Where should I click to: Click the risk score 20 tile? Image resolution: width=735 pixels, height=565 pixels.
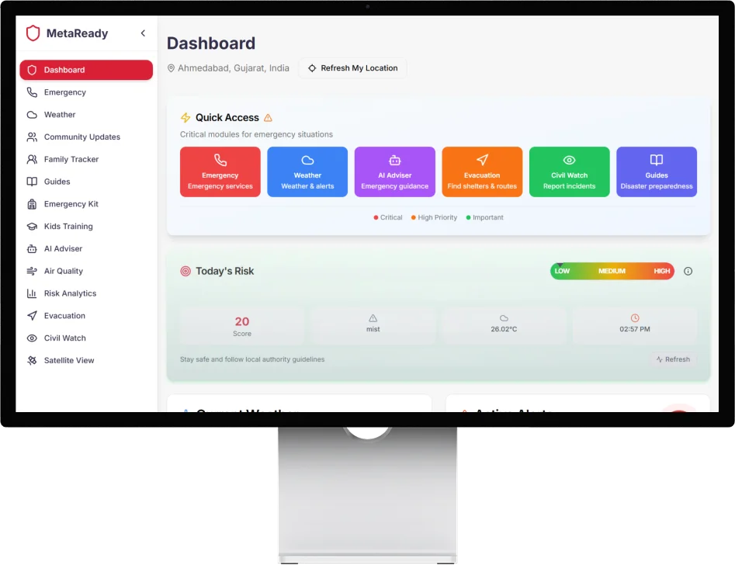242,326
